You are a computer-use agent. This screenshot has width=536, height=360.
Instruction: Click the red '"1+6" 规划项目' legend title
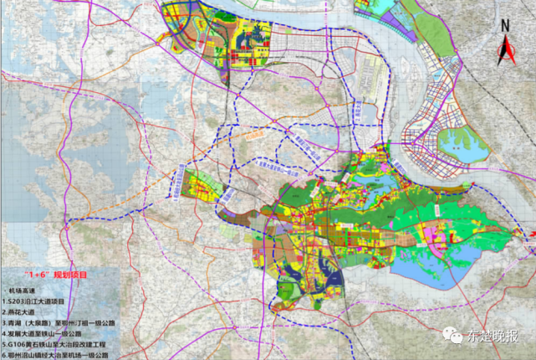56,275
